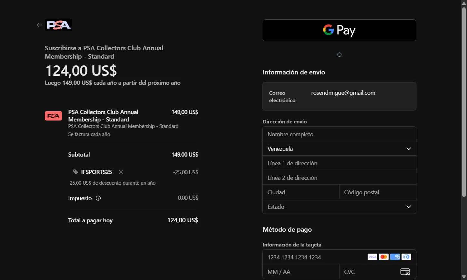
Task: Click the -25,00 US$ discount amount
Action: click(x=186, y=172)
